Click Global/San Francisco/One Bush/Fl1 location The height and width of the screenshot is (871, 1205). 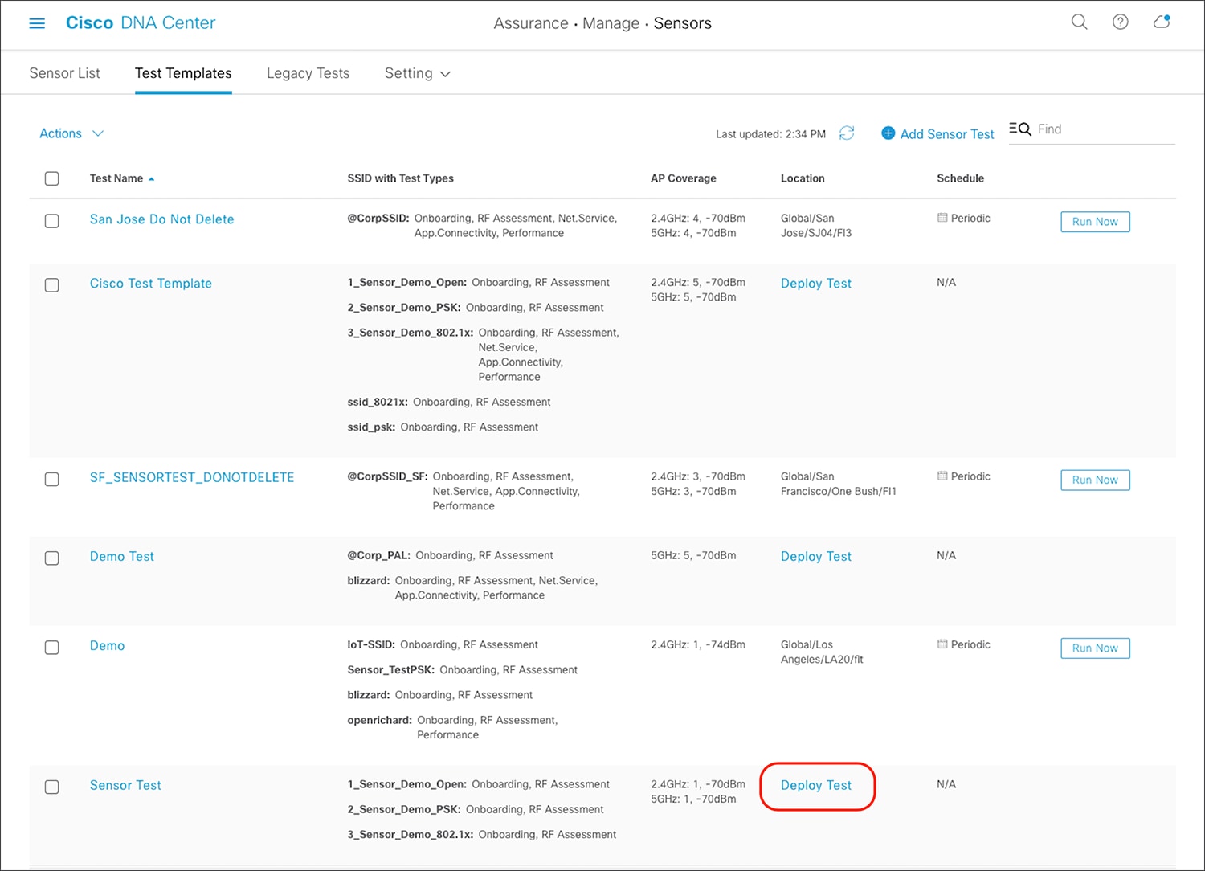(838, 484)
